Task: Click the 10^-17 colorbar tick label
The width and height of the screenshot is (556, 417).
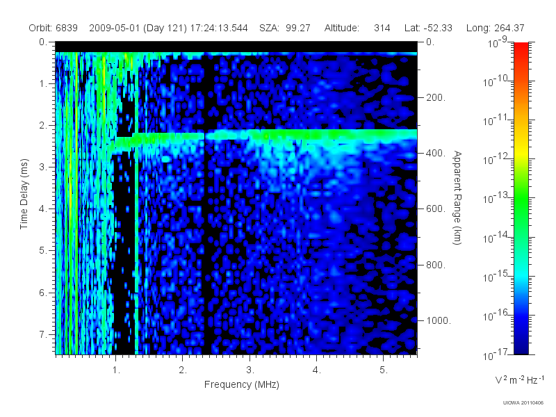Action: coord(496,354)
